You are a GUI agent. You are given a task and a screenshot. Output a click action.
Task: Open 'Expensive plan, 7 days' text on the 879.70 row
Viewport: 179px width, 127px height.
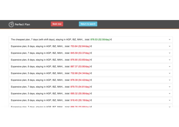(x=23, y=87)
